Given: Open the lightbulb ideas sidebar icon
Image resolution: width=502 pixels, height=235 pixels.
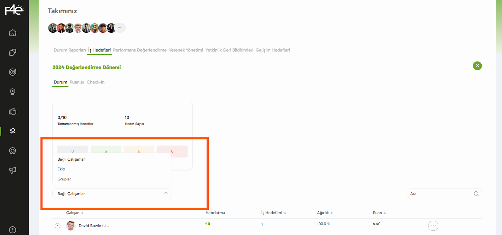Looking at the screenshot, I should (13, 92).
